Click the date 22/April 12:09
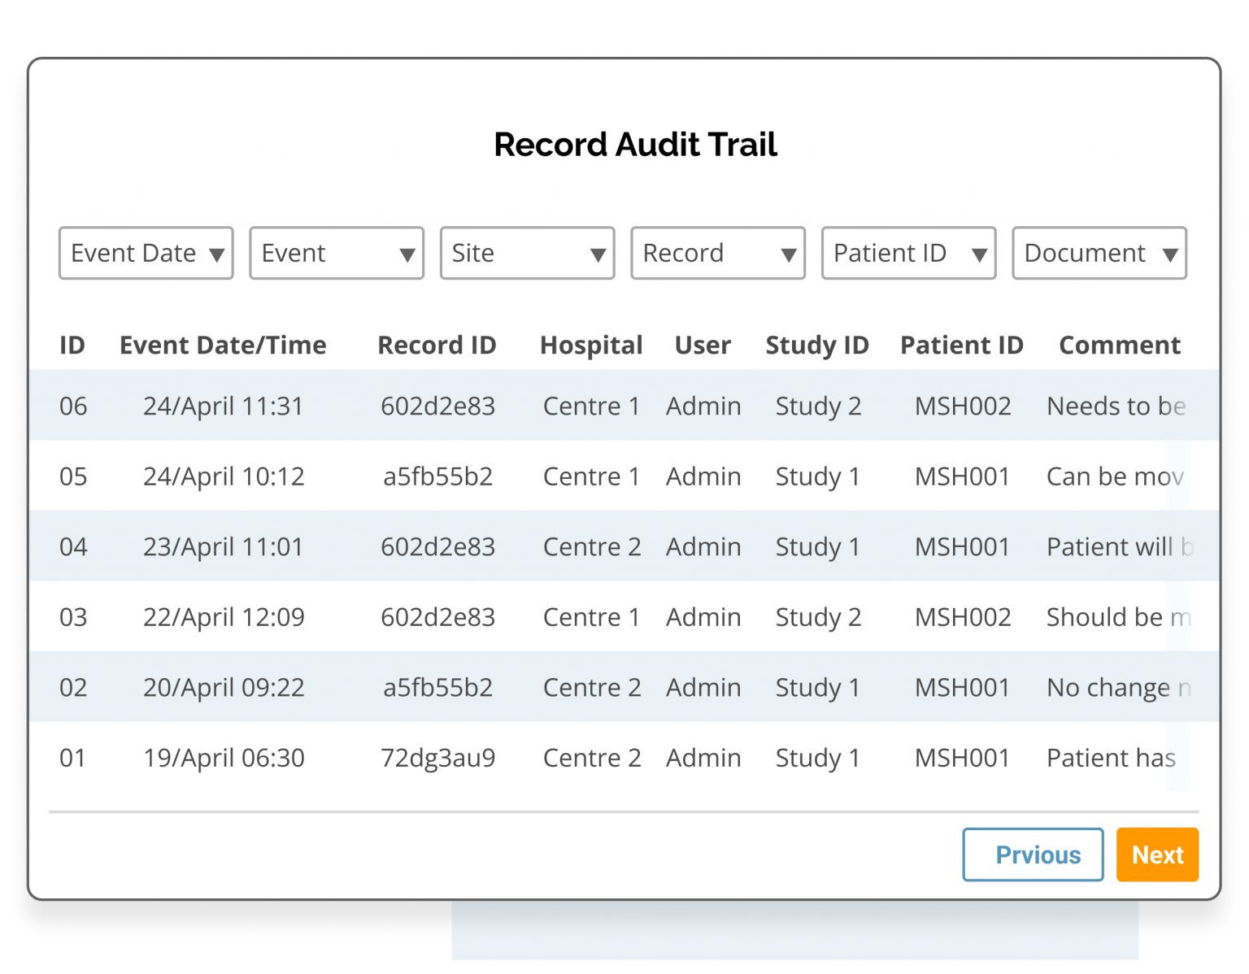The width and height of the screenshot is (1249, 974). click(x=224, y=617)
